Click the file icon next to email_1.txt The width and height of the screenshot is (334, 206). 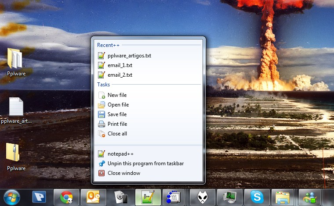coord(102,65)
